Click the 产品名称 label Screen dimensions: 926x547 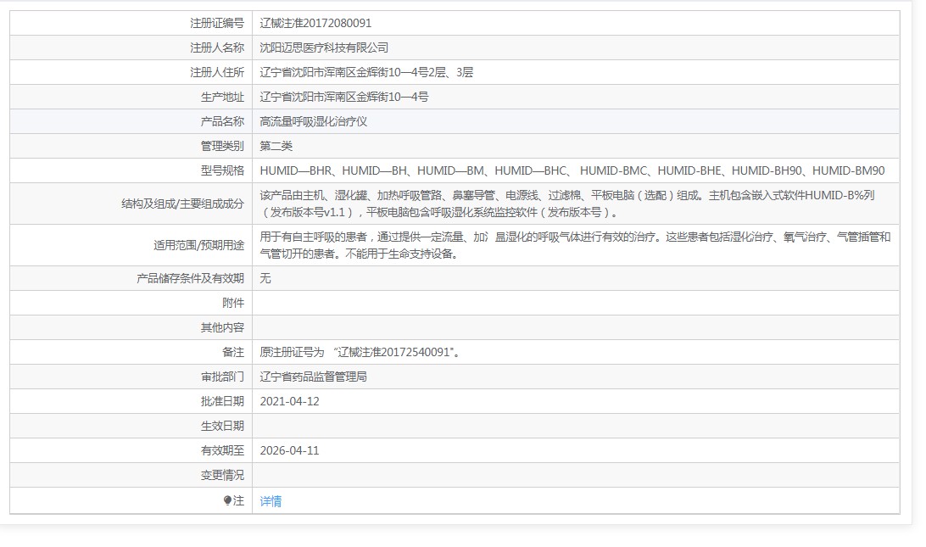pyautogui.click(x=222, y=121)
